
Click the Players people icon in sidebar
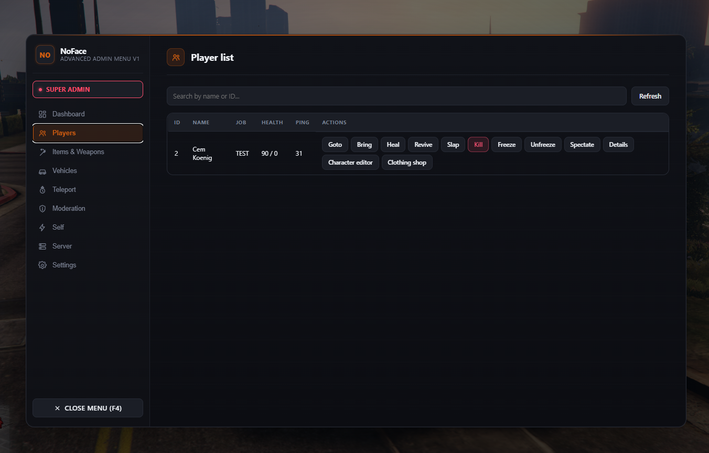[42, 133]
